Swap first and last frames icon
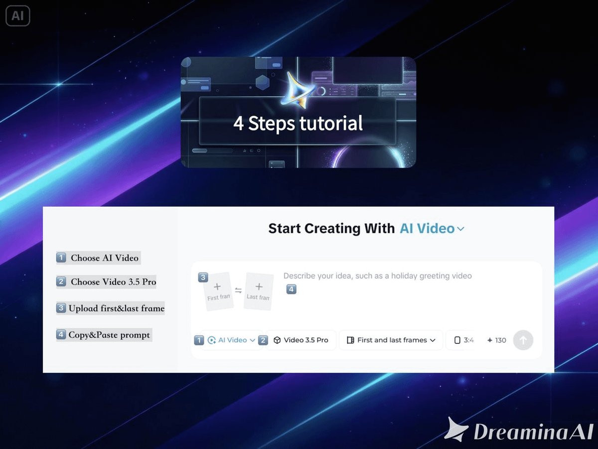598x449 pixels. point(238,291)
